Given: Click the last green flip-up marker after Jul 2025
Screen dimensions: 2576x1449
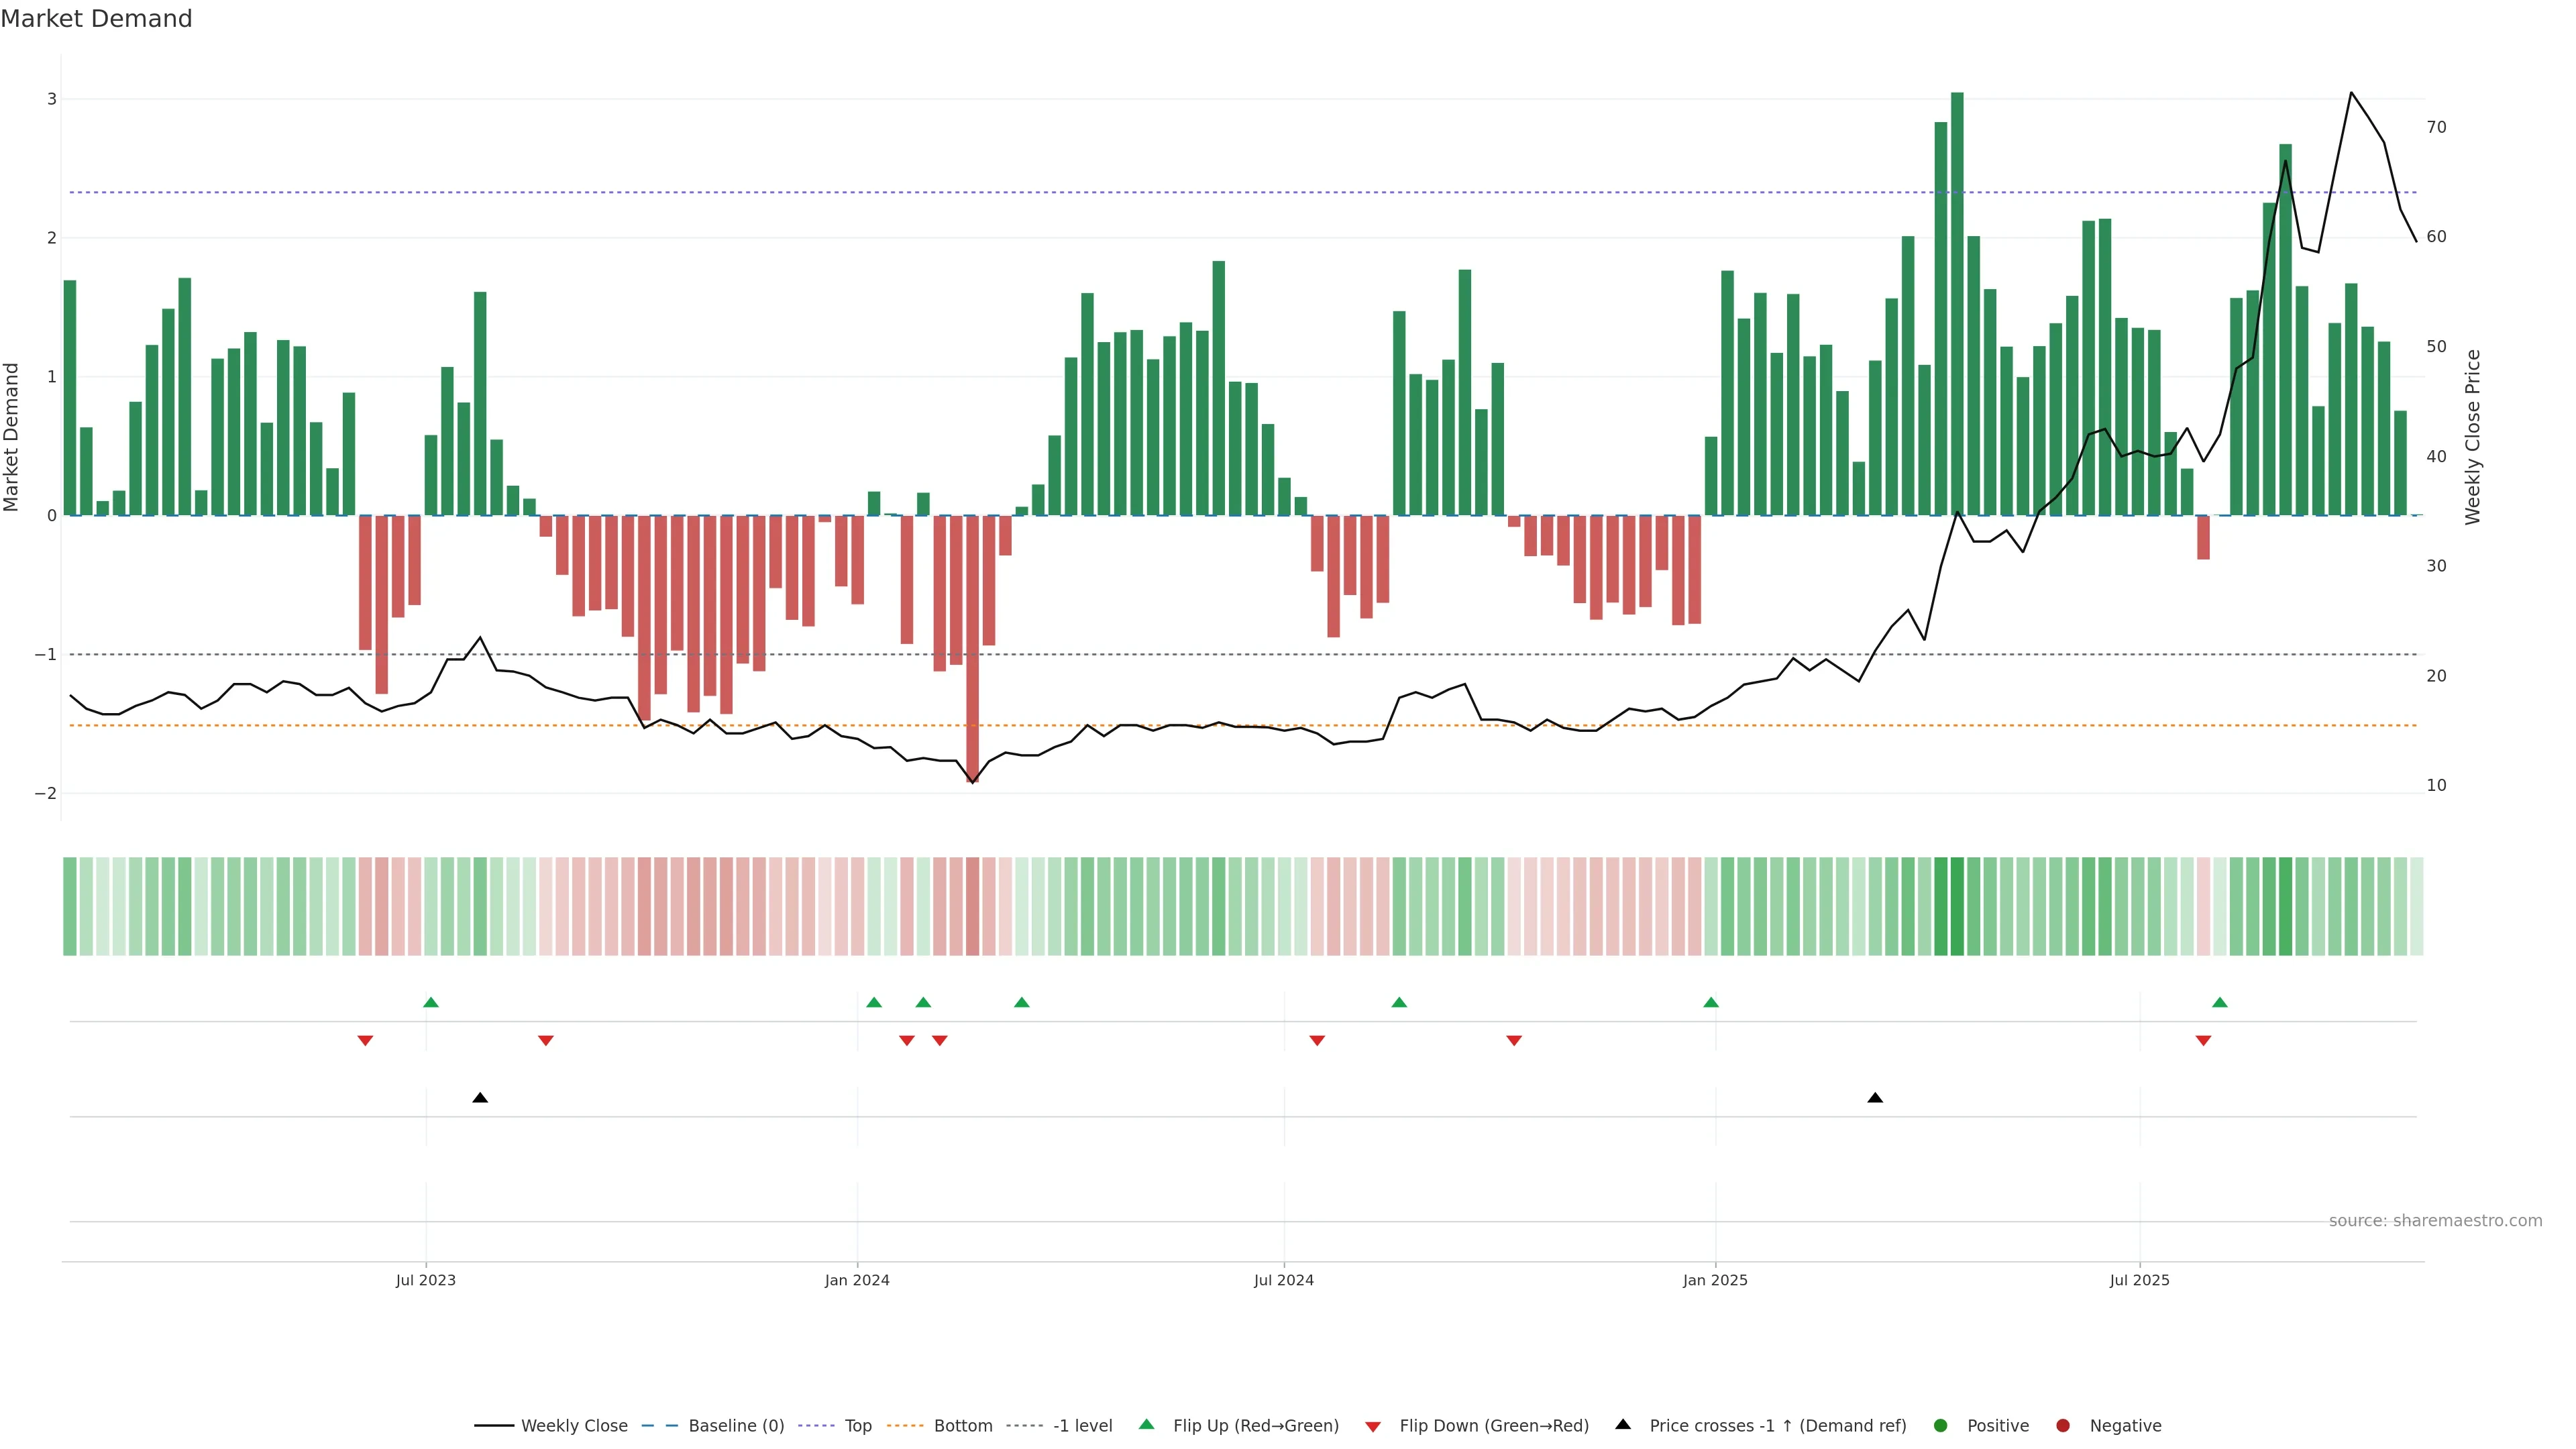Looking at the screenshot, I should click(2220, 1002).
